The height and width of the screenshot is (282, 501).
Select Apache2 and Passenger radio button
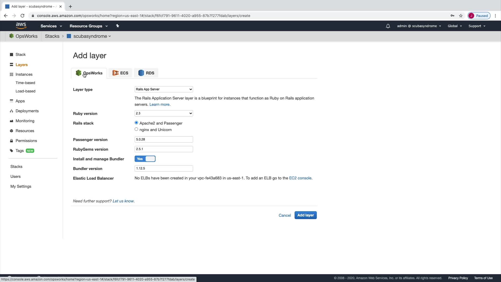click(x=136, y=123)
